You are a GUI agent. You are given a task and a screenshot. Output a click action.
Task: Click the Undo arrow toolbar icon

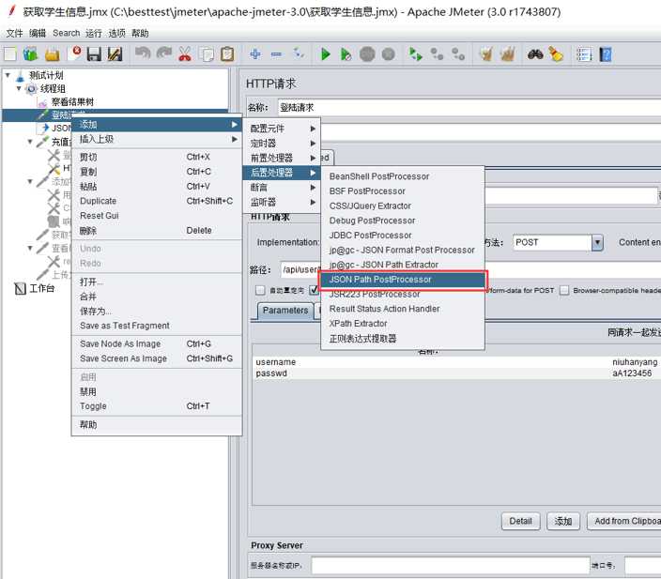143,54
